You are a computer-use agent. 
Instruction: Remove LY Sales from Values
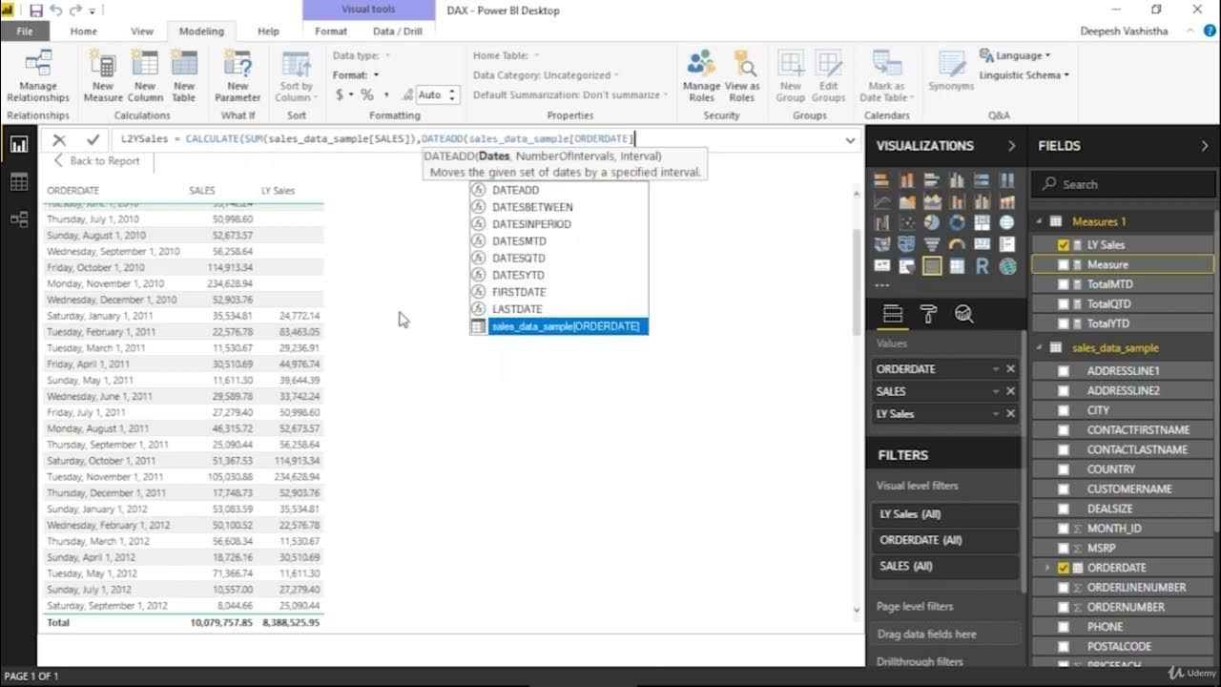pyautogui.click(x=1011, y=413)
